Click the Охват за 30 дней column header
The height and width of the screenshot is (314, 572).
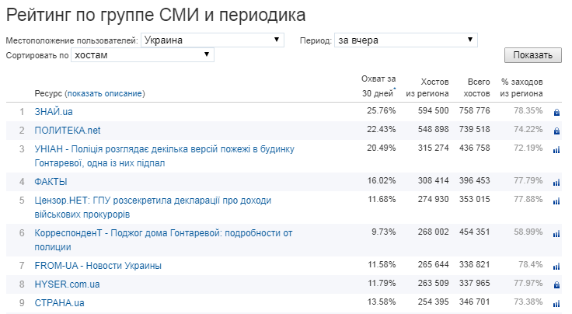pos(378,86)
